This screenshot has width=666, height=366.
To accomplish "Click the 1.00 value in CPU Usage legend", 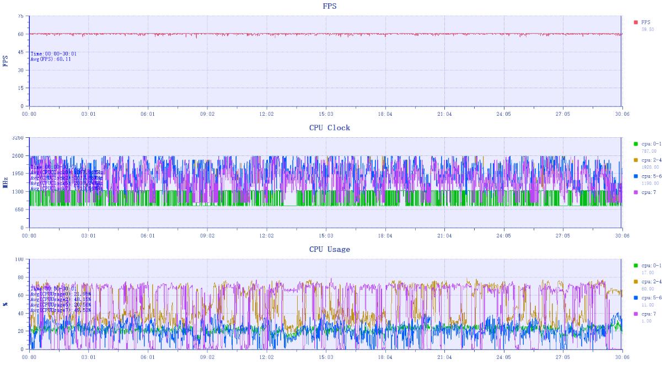I will pyautogui.click(x=646, y=320).
